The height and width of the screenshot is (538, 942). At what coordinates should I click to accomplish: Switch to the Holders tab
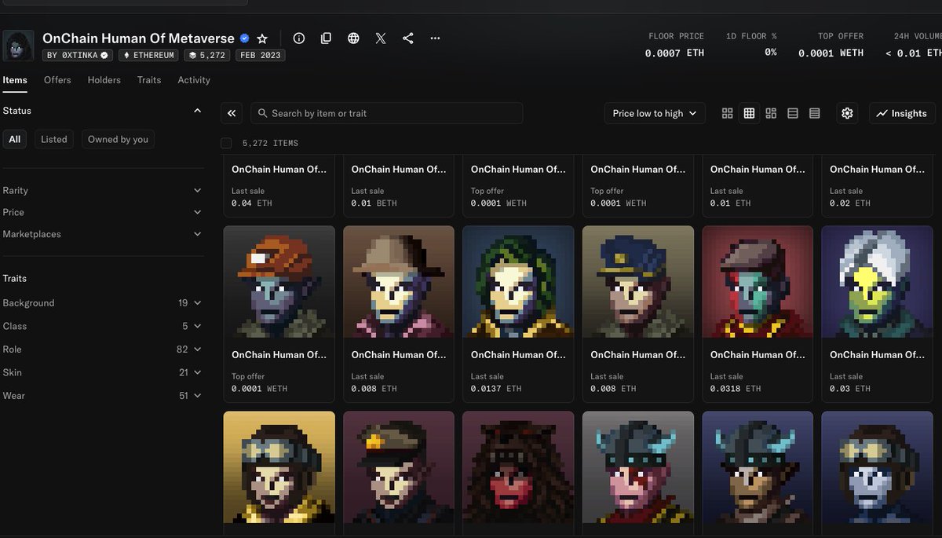(x=104, y=80)
